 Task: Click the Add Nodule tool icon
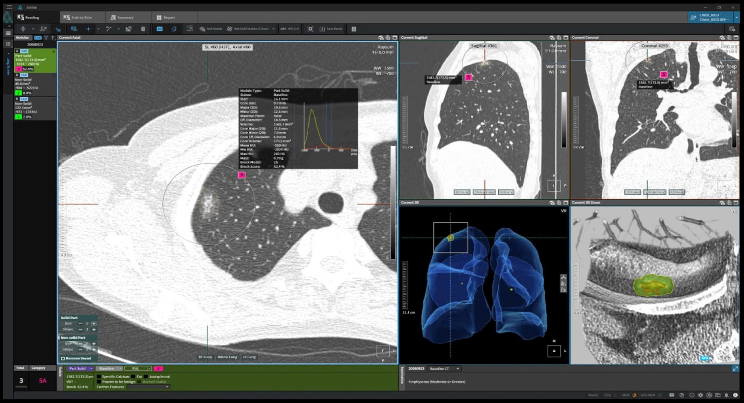click(x=202, y=29)
